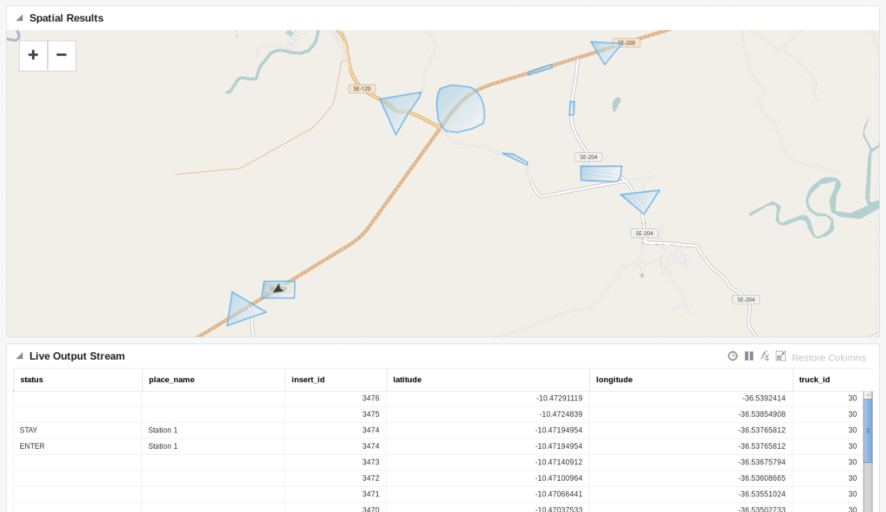Collapse the Spatial Results panel

click(20, 18)
